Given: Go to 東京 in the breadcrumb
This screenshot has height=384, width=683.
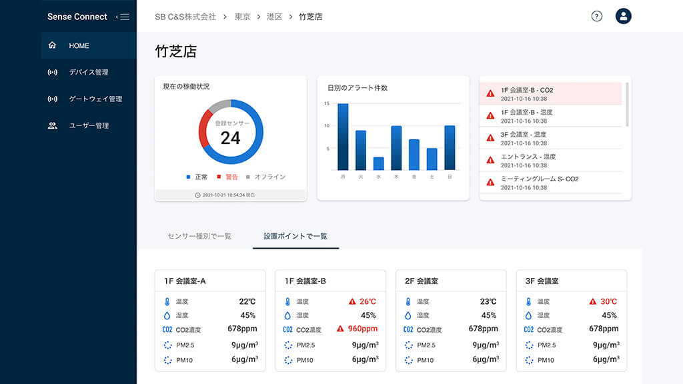Looking at the screenshot, I should 242,17.
